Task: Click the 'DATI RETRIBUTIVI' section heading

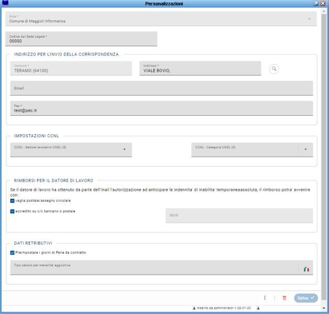Action: coord(33,243)
